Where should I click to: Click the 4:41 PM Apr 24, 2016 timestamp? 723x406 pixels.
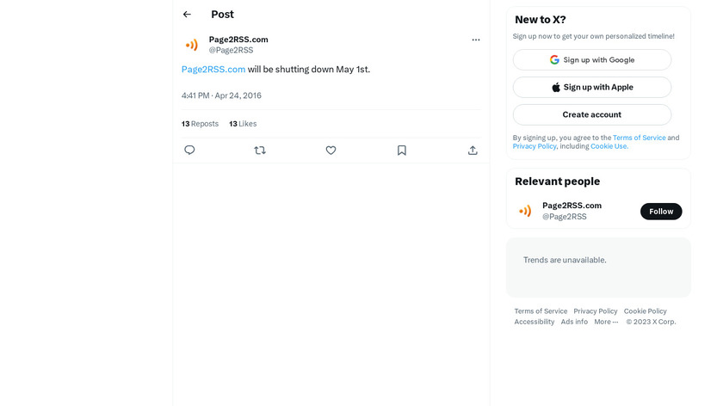(221, 95)
